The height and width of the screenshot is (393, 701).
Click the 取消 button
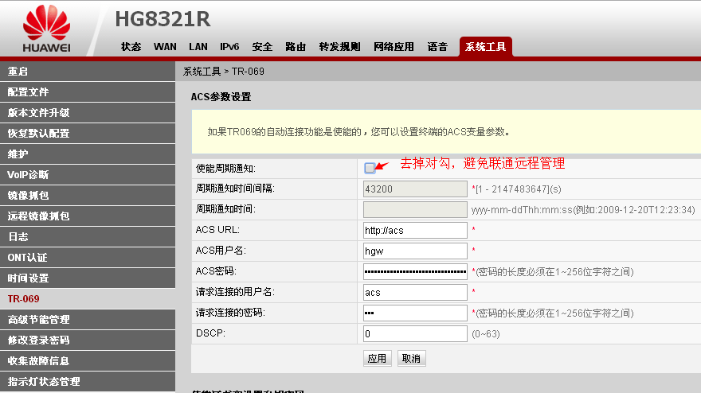(x=411, y=359)
